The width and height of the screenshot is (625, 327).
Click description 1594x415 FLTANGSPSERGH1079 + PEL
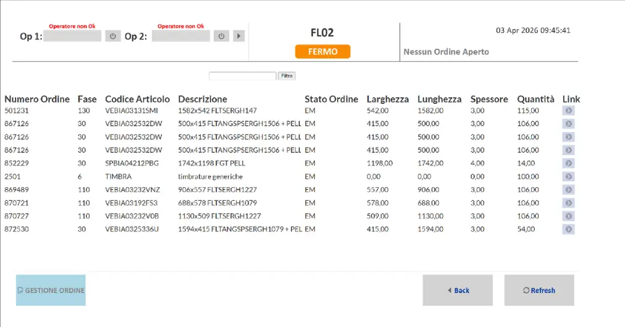pyautogui.click(x=240, y=229)
